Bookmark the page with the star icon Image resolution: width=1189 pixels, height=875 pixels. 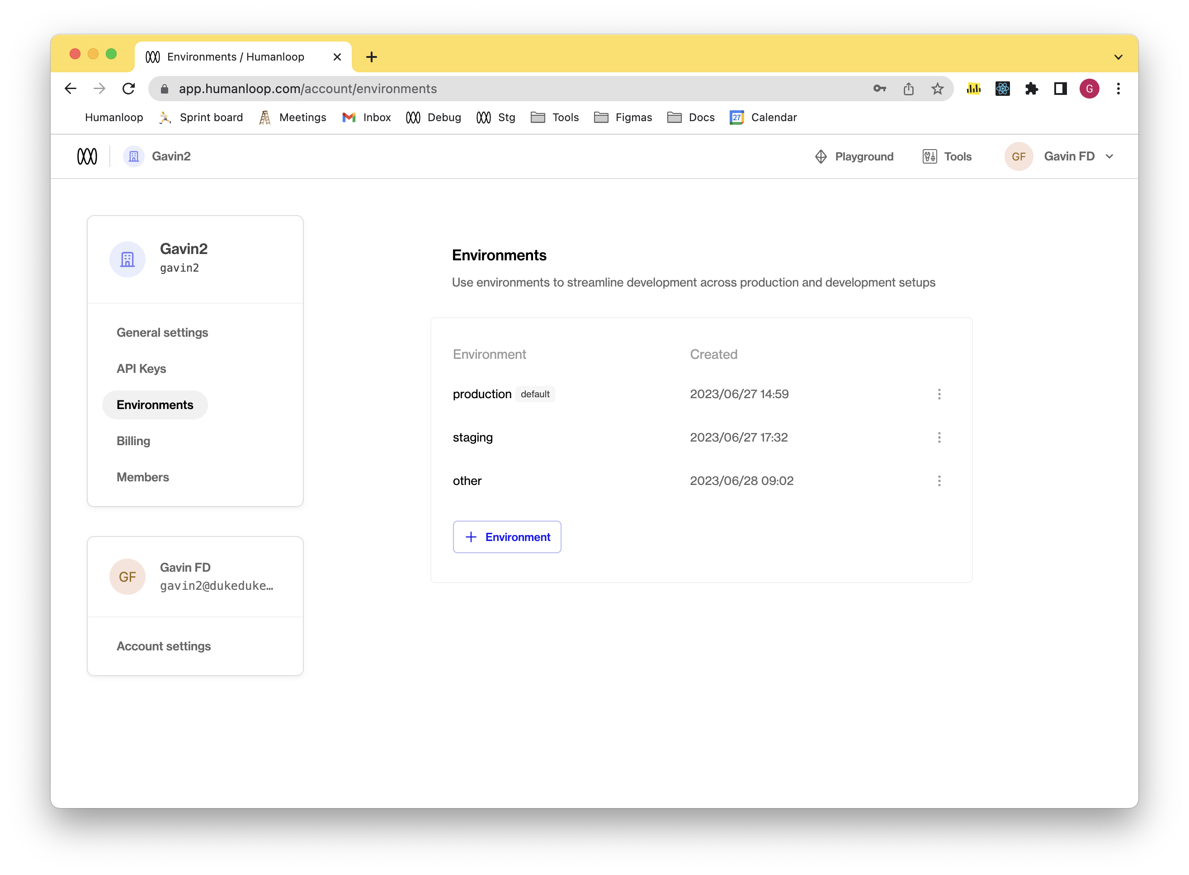[x=938, y=89]
